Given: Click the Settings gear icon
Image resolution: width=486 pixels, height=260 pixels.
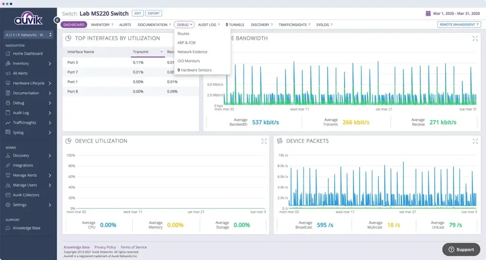Looking at the screenshot, I should point(8,205).
